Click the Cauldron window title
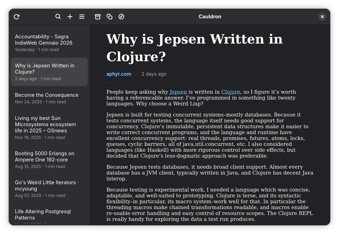 tap(210, 17)
